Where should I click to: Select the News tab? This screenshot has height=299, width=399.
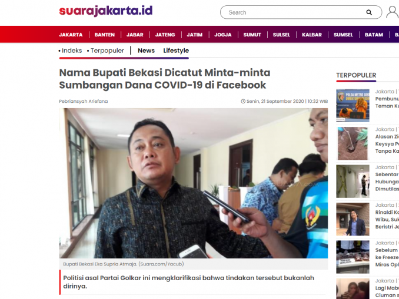click(x=147, y=51)
